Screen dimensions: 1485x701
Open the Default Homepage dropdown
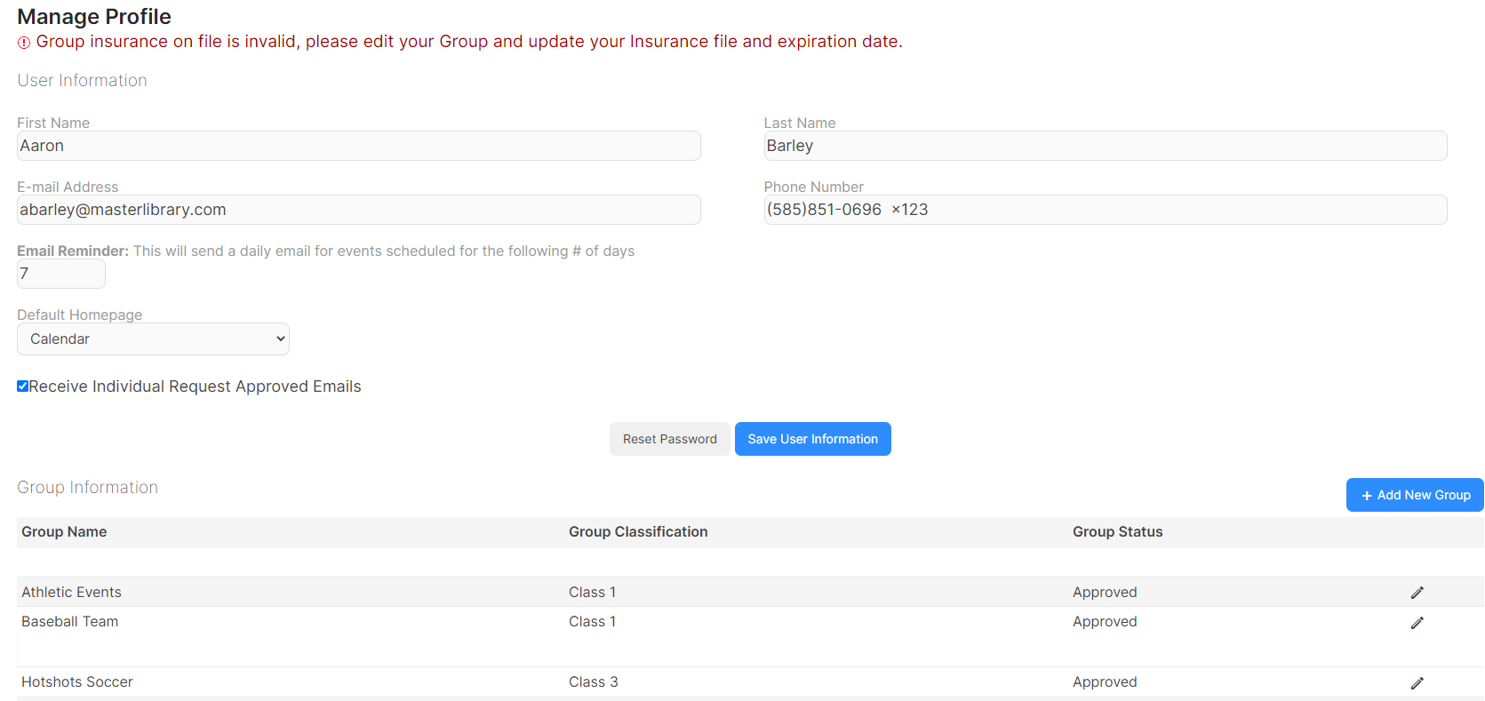click(153, 339)
